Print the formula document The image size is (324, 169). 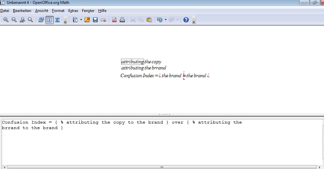[122, 20]
